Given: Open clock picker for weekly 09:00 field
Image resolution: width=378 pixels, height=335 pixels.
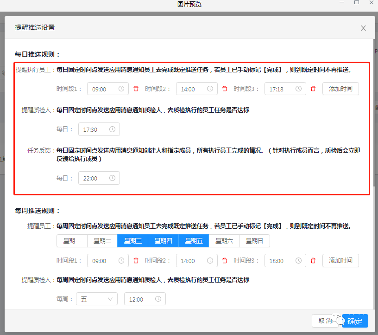Looking at the screenshot, I should pos(121,260).
